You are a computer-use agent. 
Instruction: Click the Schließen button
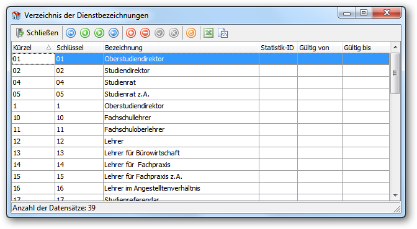[x=37, y=33]
